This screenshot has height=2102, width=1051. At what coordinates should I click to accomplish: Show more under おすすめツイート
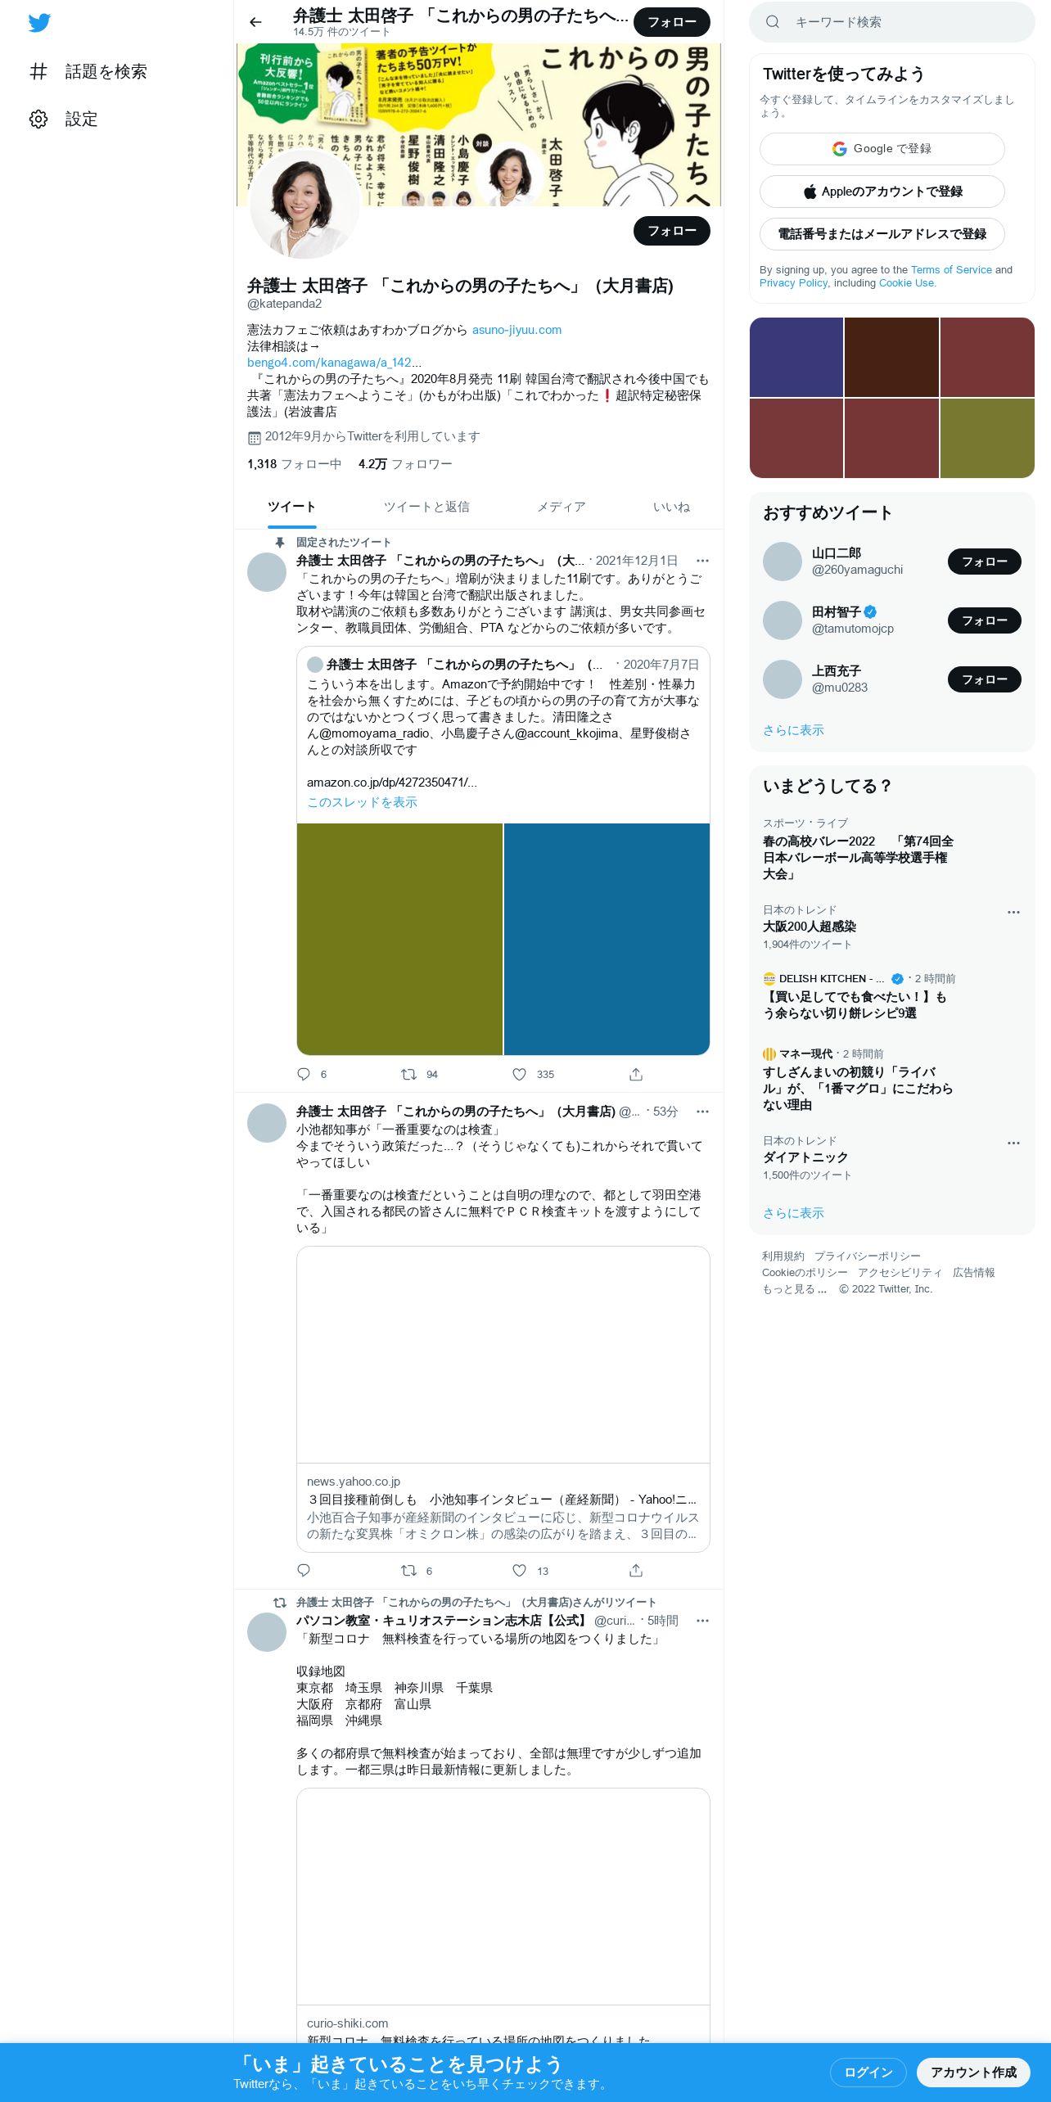pos(793,730)
